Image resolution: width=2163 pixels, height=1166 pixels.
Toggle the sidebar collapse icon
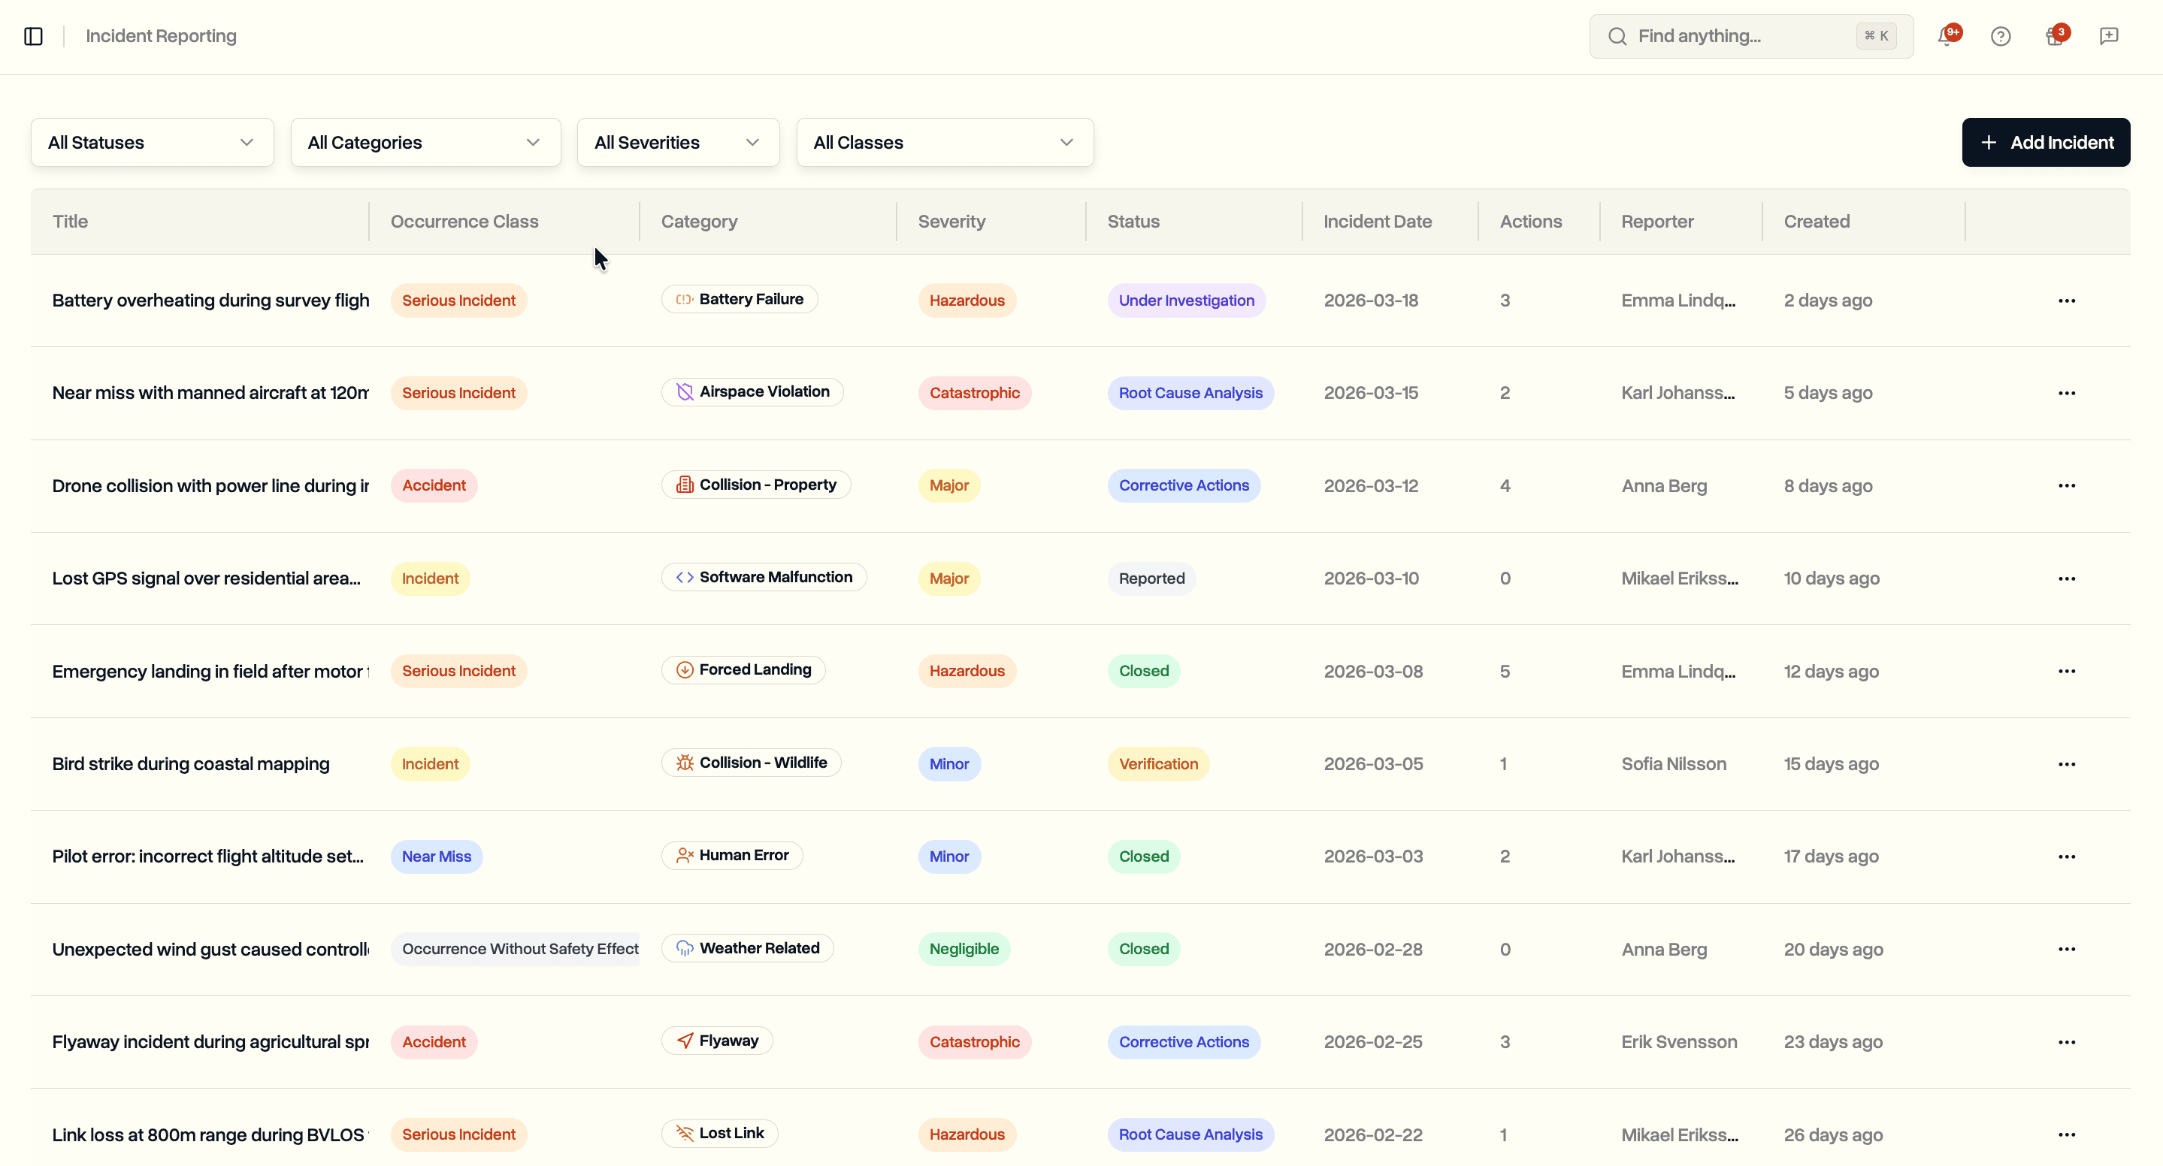pos(34,36)
